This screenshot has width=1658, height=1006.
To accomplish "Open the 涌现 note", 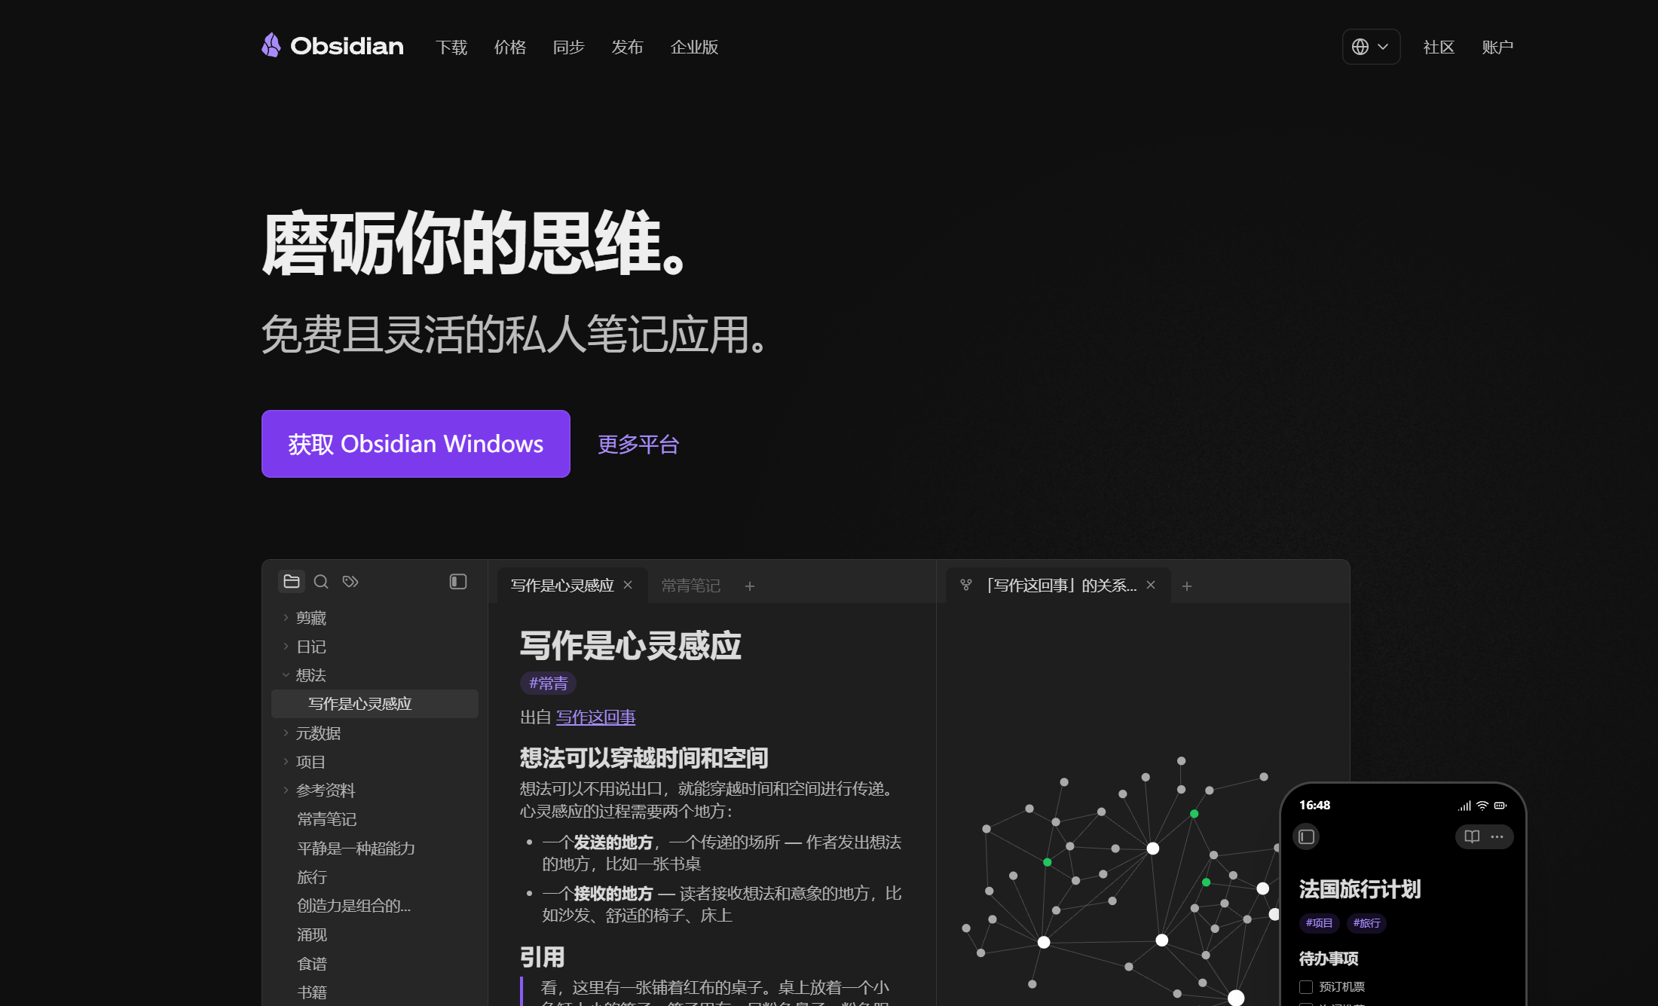I will coord(311,934).
